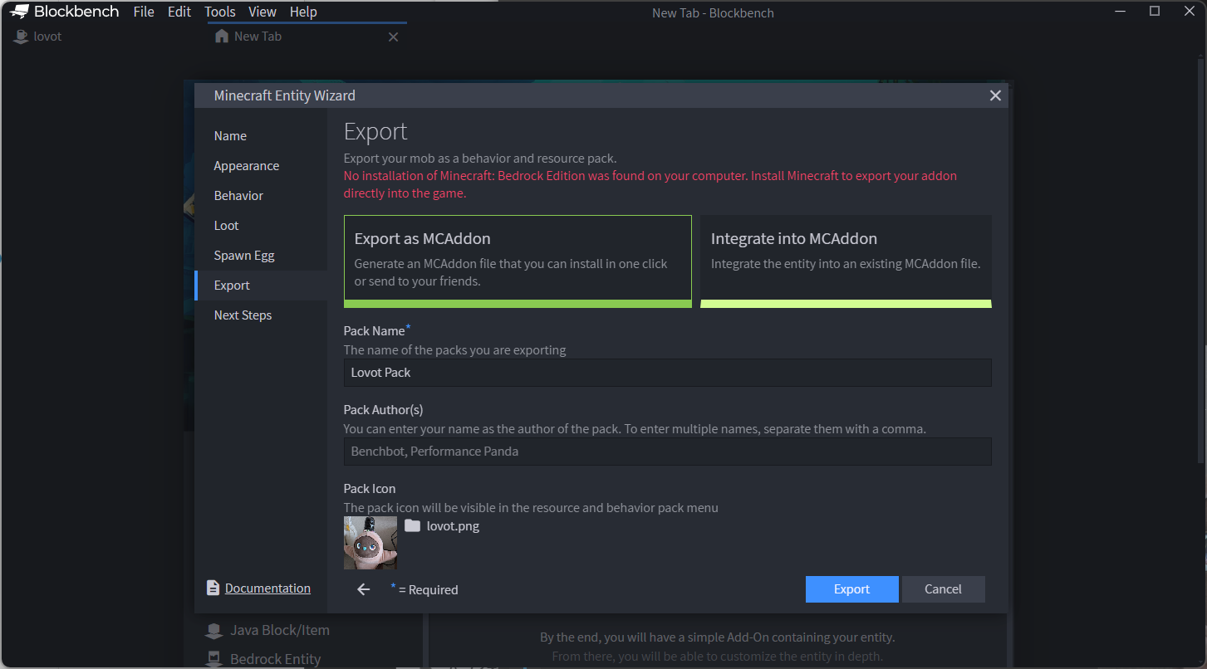
Task: Open the File menu
Action: [x=144, y=12]
